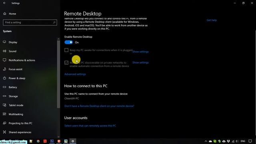Click the green checkmark tray icon
The image size is (256, 144).
(x=215, y=141)
